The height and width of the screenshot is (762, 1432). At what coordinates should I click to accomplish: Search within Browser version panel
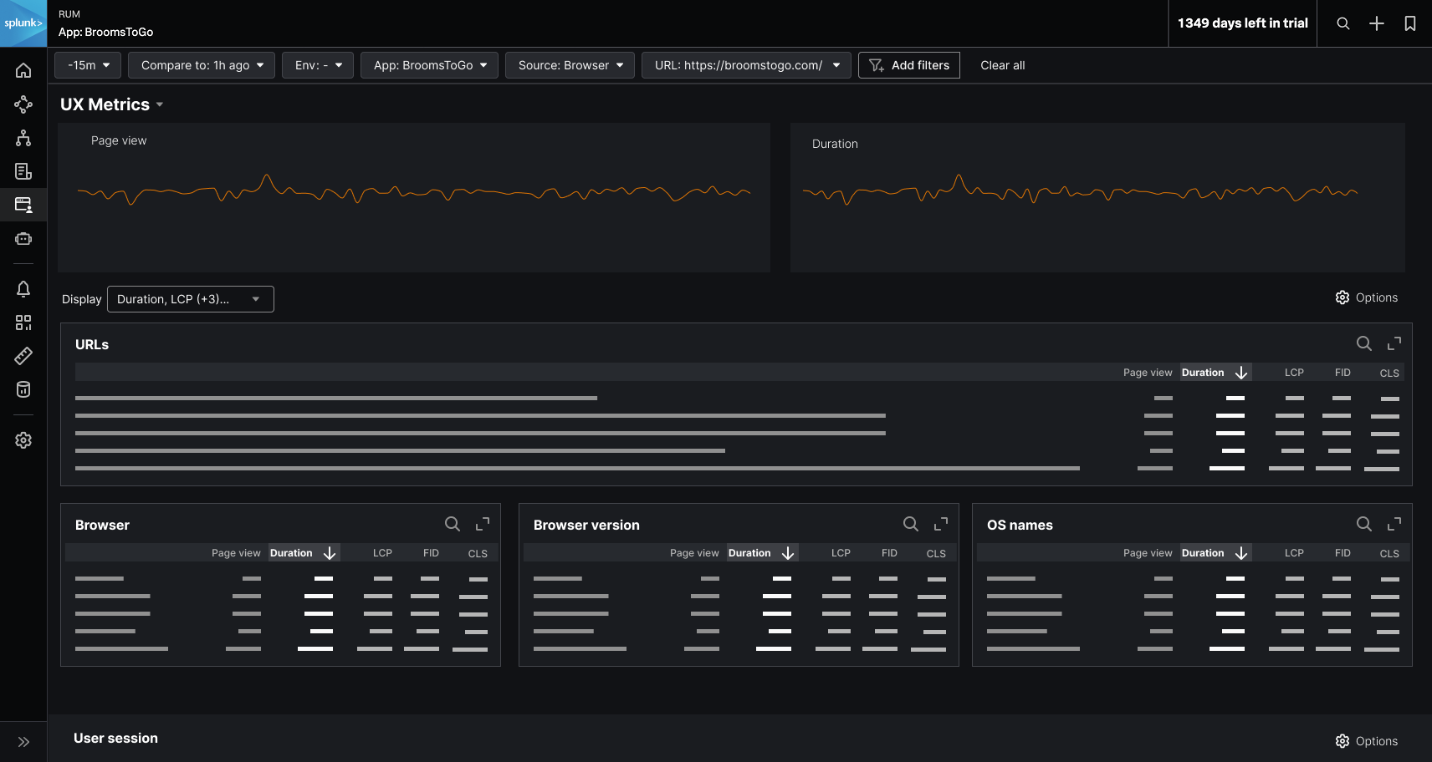(x=911, y=524)
